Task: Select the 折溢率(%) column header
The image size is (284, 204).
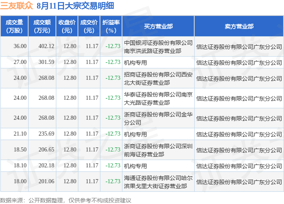Action: coord(111,26)
